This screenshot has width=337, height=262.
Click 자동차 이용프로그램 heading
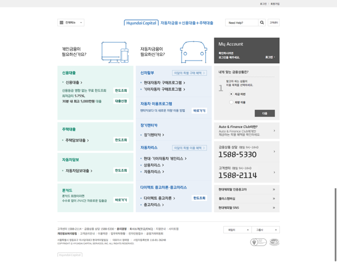[156, 104]
